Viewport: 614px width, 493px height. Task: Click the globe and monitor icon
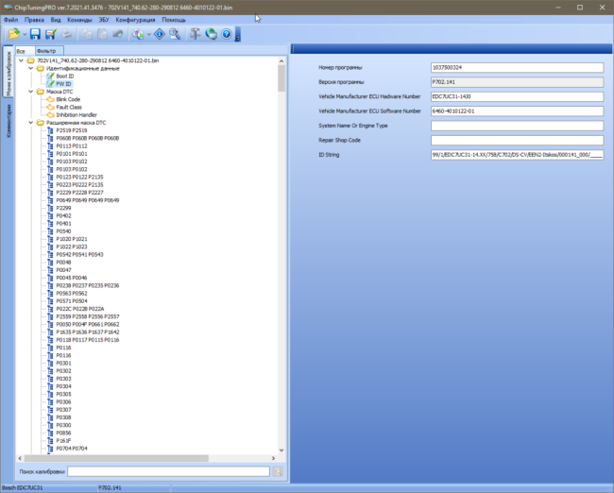pos(211,34)
